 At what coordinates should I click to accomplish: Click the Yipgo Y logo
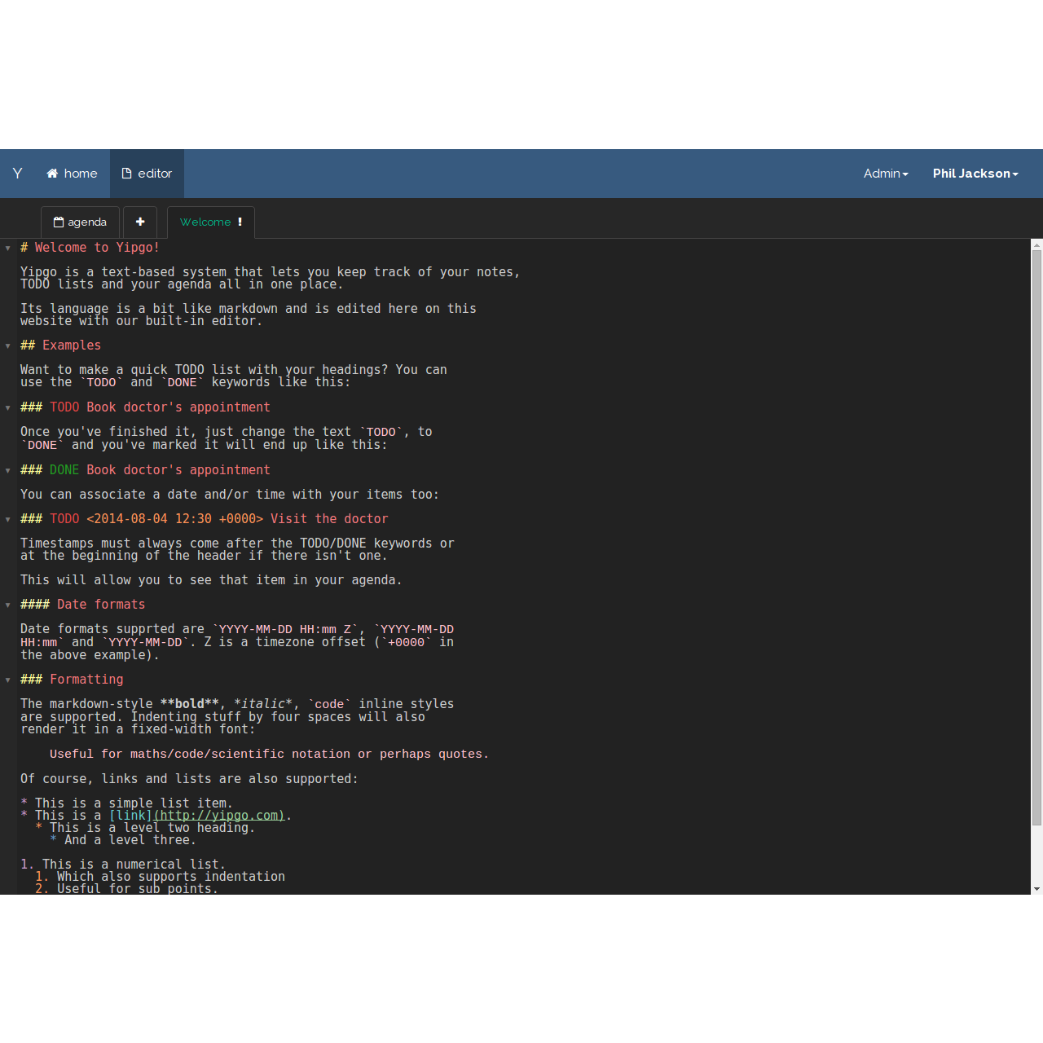click(x=17, y=173)
